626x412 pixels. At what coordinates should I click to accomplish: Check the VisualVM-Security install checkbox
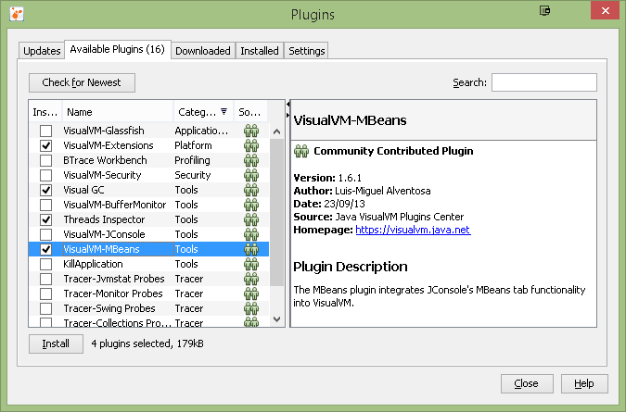click(46, 175)
